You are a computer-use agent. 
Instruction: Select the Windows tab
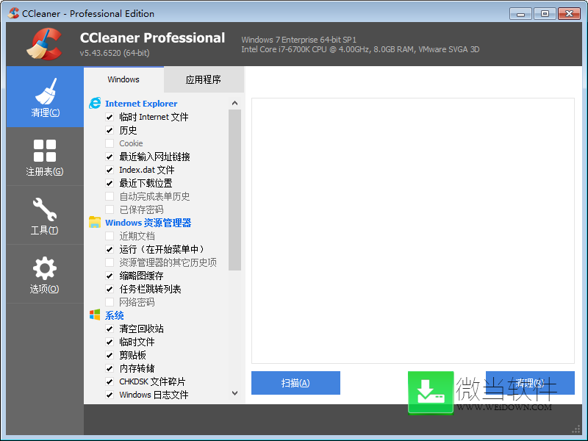(x=123, y=79)
